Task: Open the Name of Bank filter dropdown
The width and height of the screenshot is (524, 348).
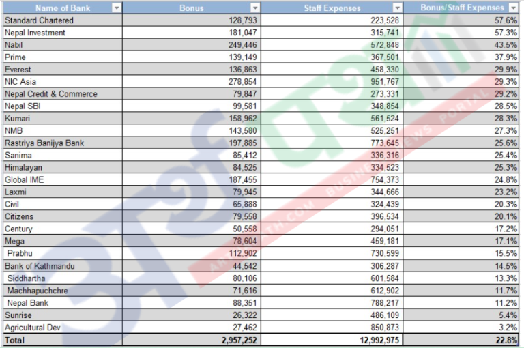Action: click(116, 8)
